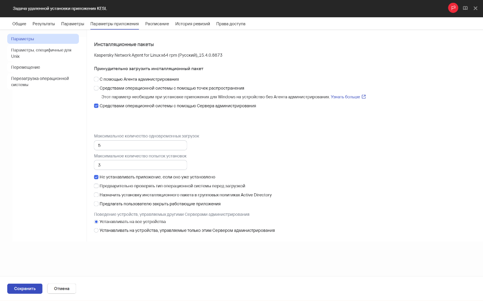Click the red flag notifications icon

(453, 8)
